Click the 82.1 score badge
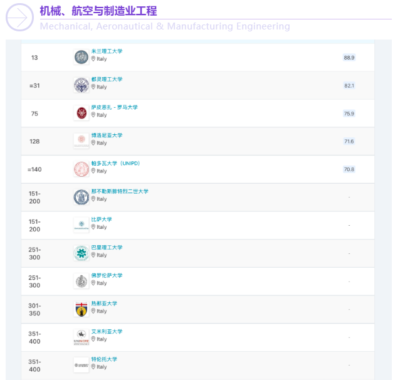Image resolution: width=400 pixels, height=380 pixels. 349,85
